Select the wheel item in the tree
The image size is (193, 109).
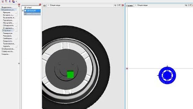29,8
